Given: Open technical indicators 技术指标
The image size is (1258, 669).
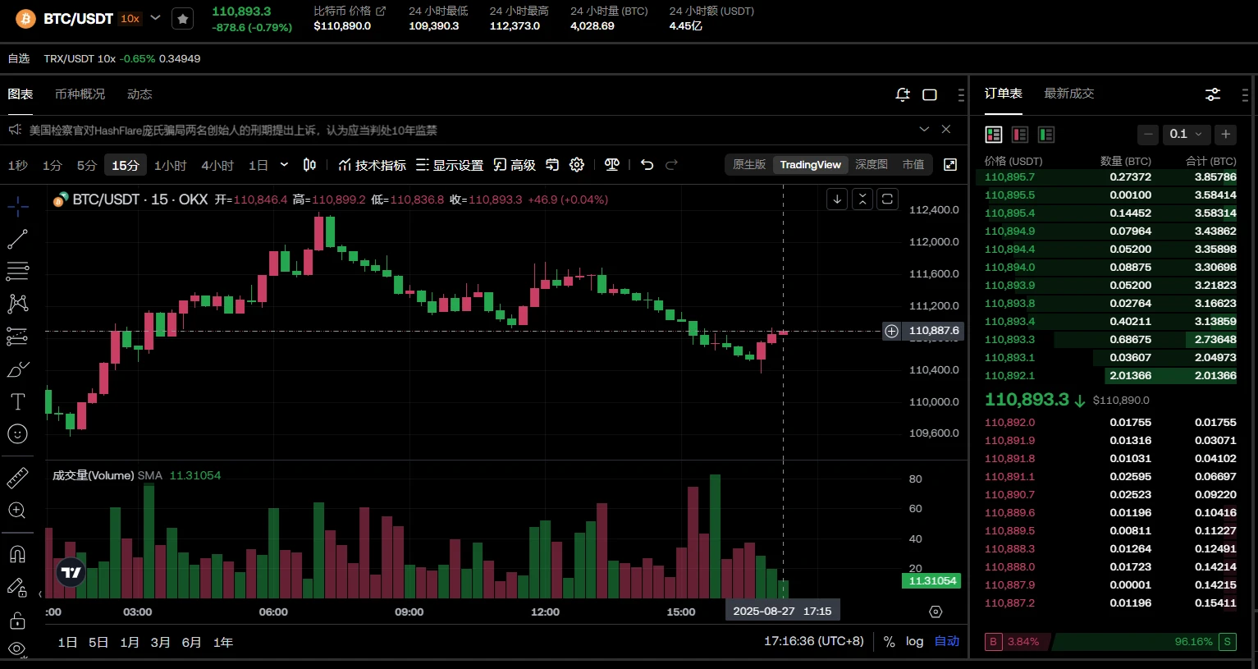Looking at the screenshot, I should [x=372, y=165].
